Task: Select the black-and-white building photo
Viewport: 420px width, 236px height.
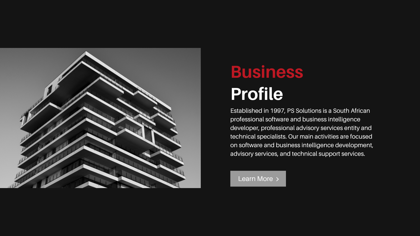Action: [100, 118]
